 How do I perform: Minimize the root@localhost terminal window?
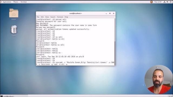106,13
